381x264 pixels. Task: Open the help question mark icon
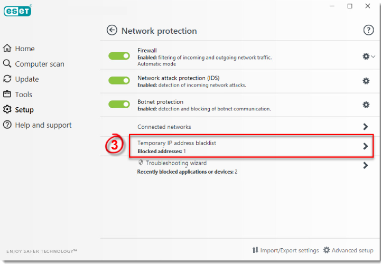368,30
